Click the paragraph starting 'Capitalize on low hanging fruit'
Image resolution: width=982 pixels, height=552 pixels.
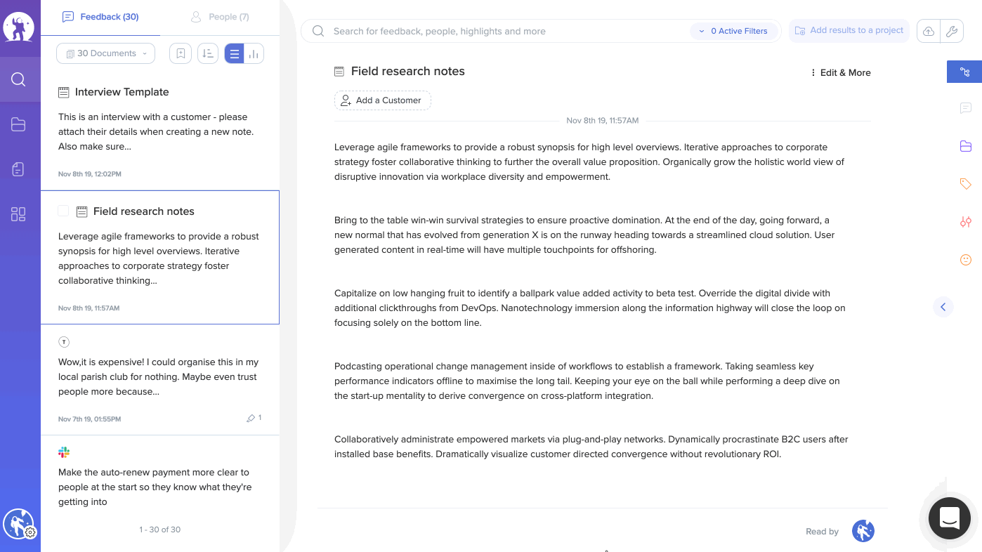(590, 308)
